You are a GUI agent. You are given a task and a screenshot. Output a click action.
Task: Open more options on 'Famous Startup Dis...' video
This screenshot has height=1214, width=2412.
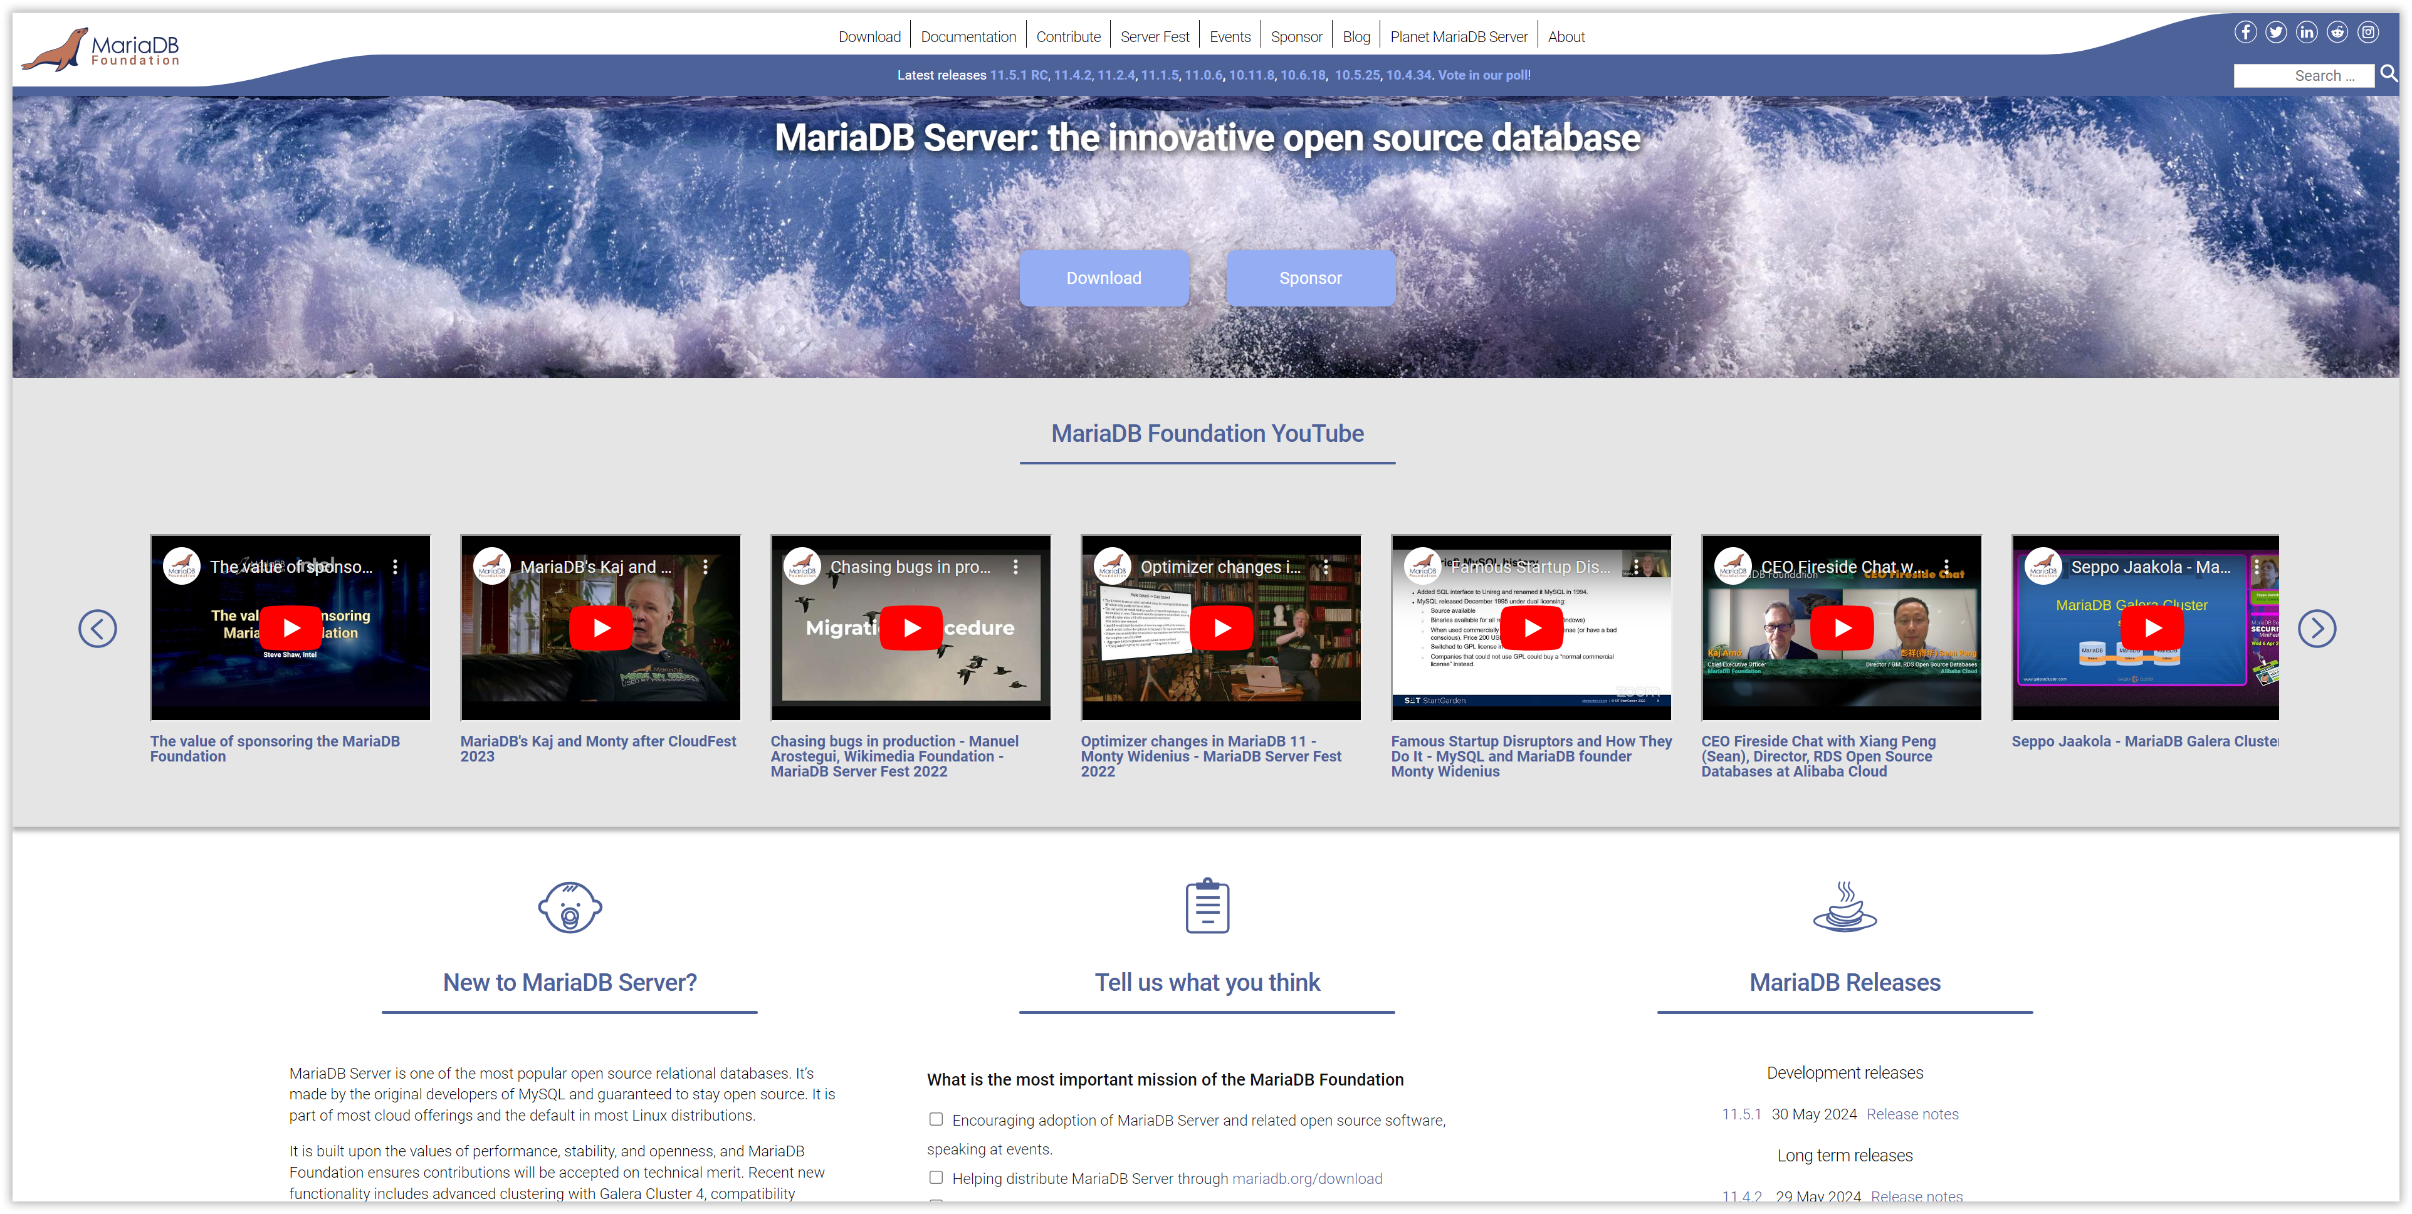[1637, 567]
